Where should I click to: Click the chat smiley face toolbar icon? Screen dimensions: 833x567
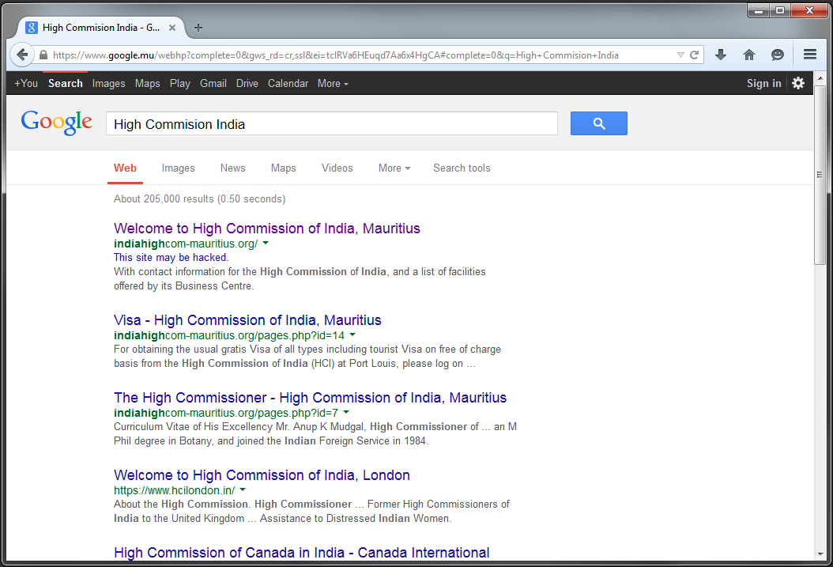(x=777, y=55)
